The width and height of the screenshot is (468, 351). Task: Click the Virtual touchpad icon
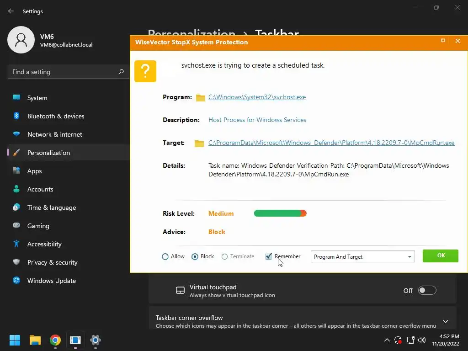pyautogui.click(x=180, y=290)
